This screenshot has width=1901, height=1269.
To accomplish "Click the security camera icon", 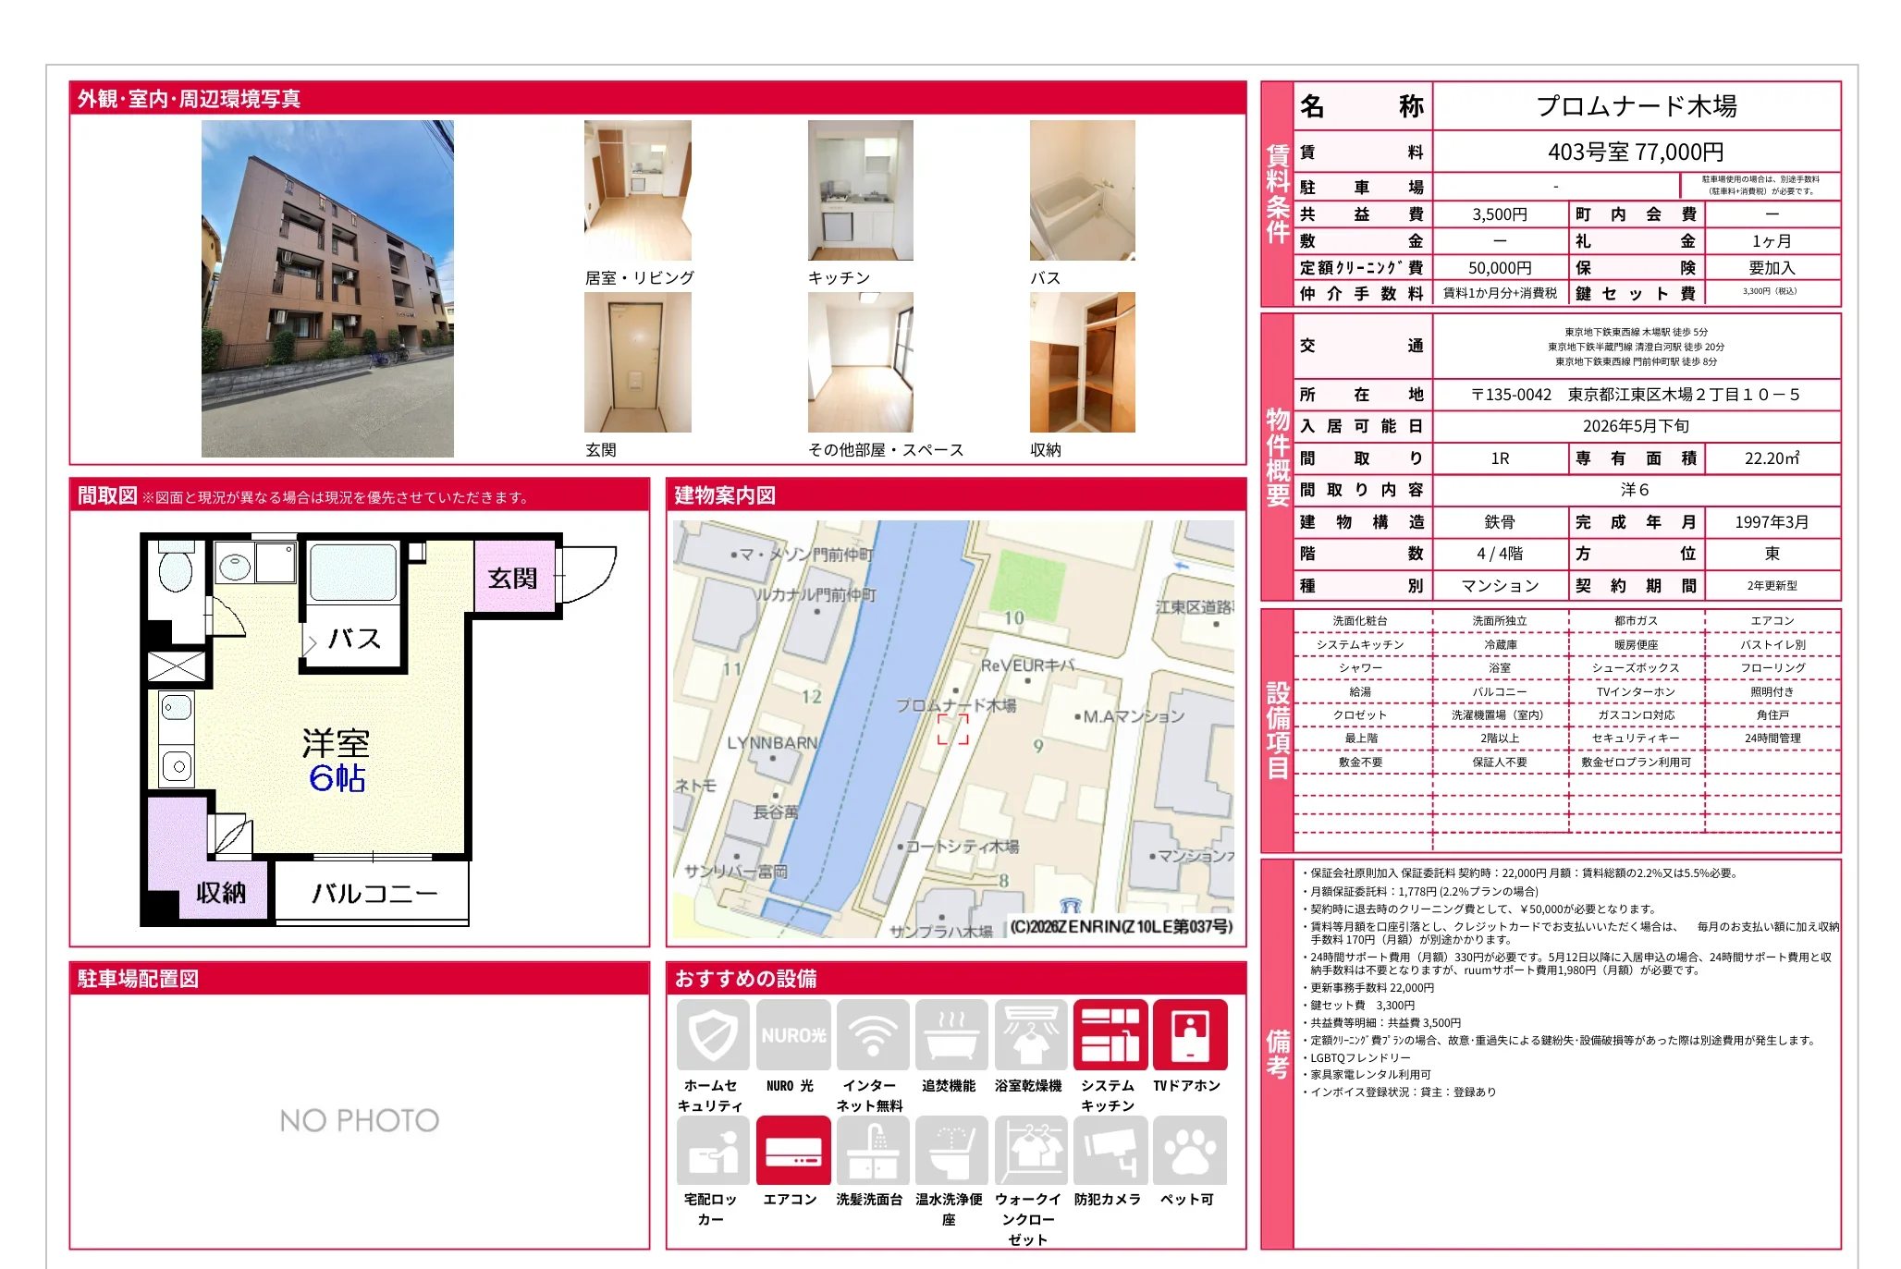I will (1110, 1151).
